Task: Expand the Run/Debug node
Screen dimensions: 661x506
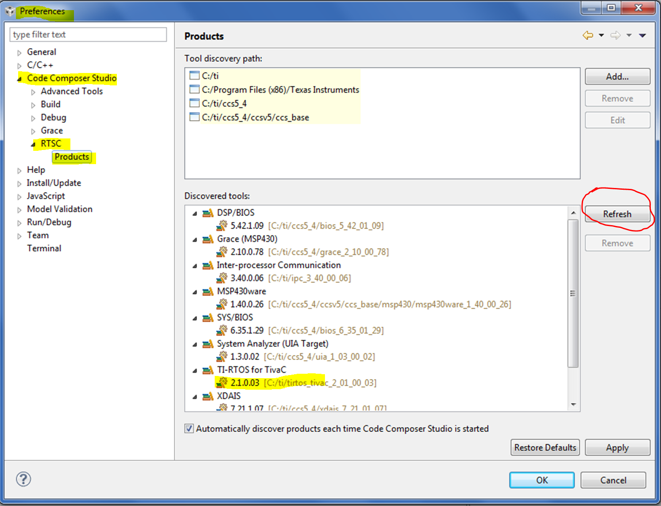Action: [19, 223]
